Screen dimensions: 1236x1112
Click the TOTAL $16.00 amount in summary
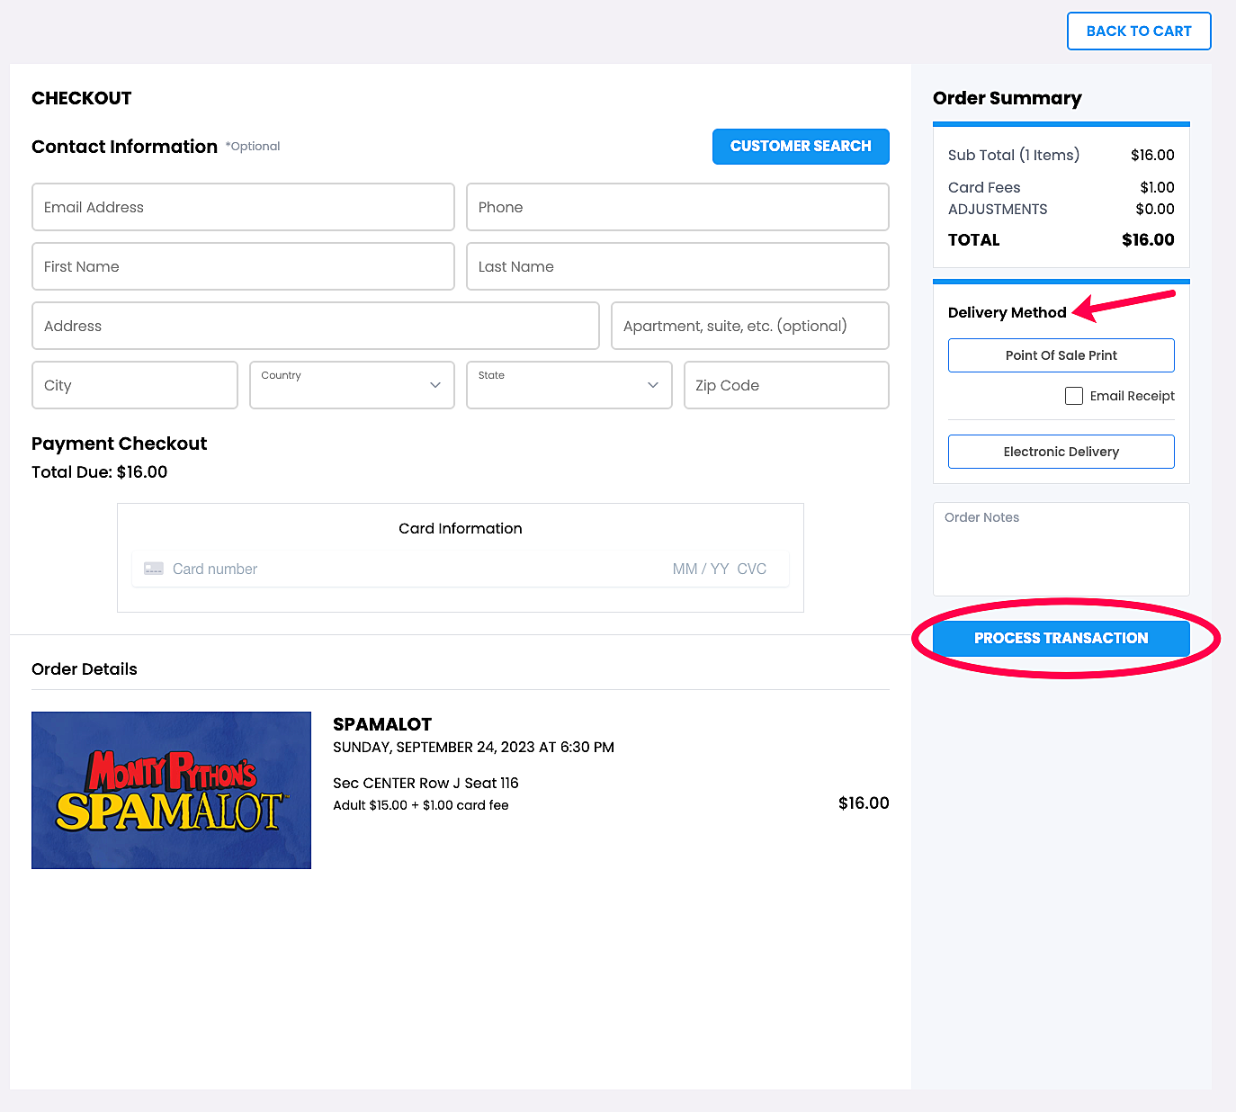(x=1148, y=240)
